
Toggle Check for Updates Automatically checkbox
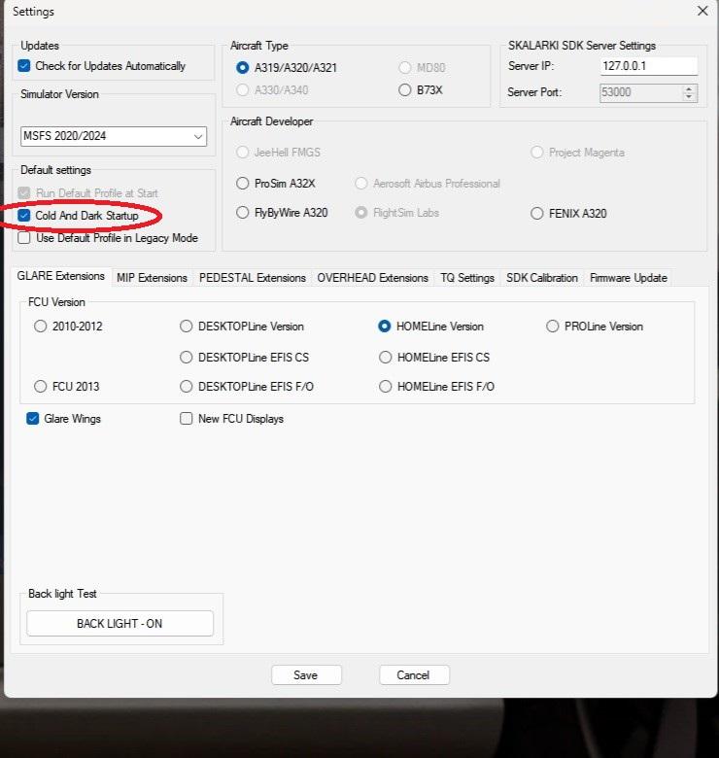25,66
